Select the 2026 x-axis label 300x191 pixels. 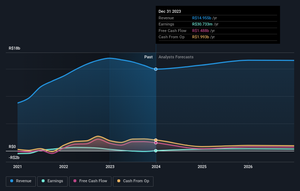click(248, 167)
